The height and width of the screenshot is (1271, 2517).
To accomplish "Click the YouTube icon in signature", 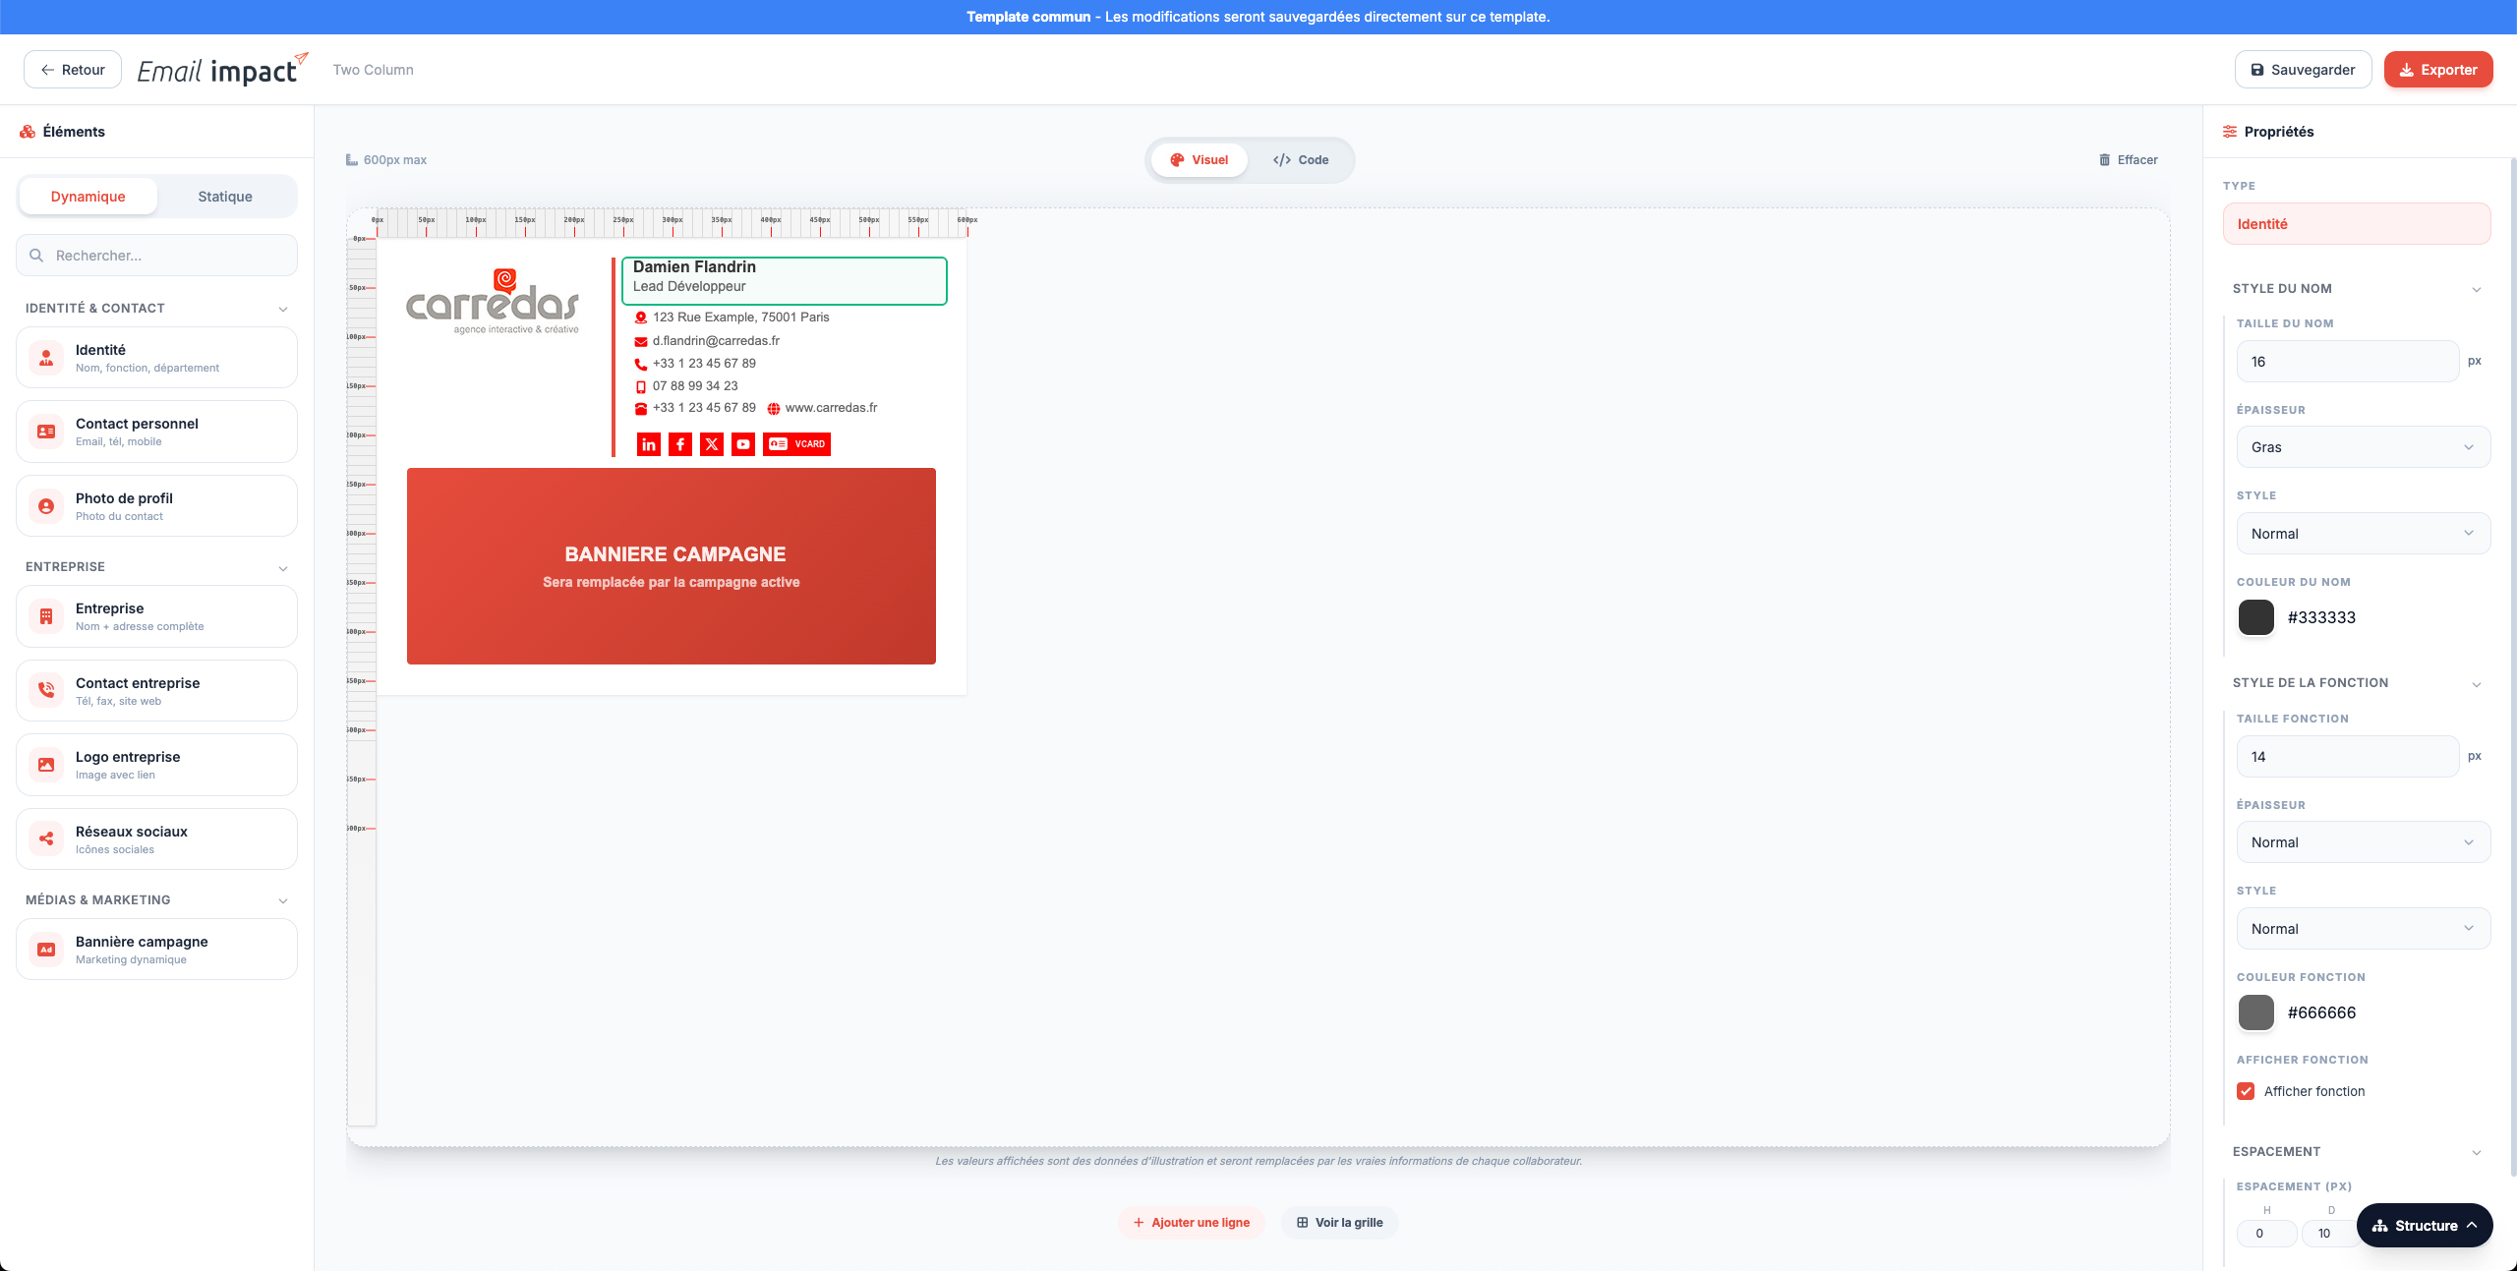I will tap(743, 444).
